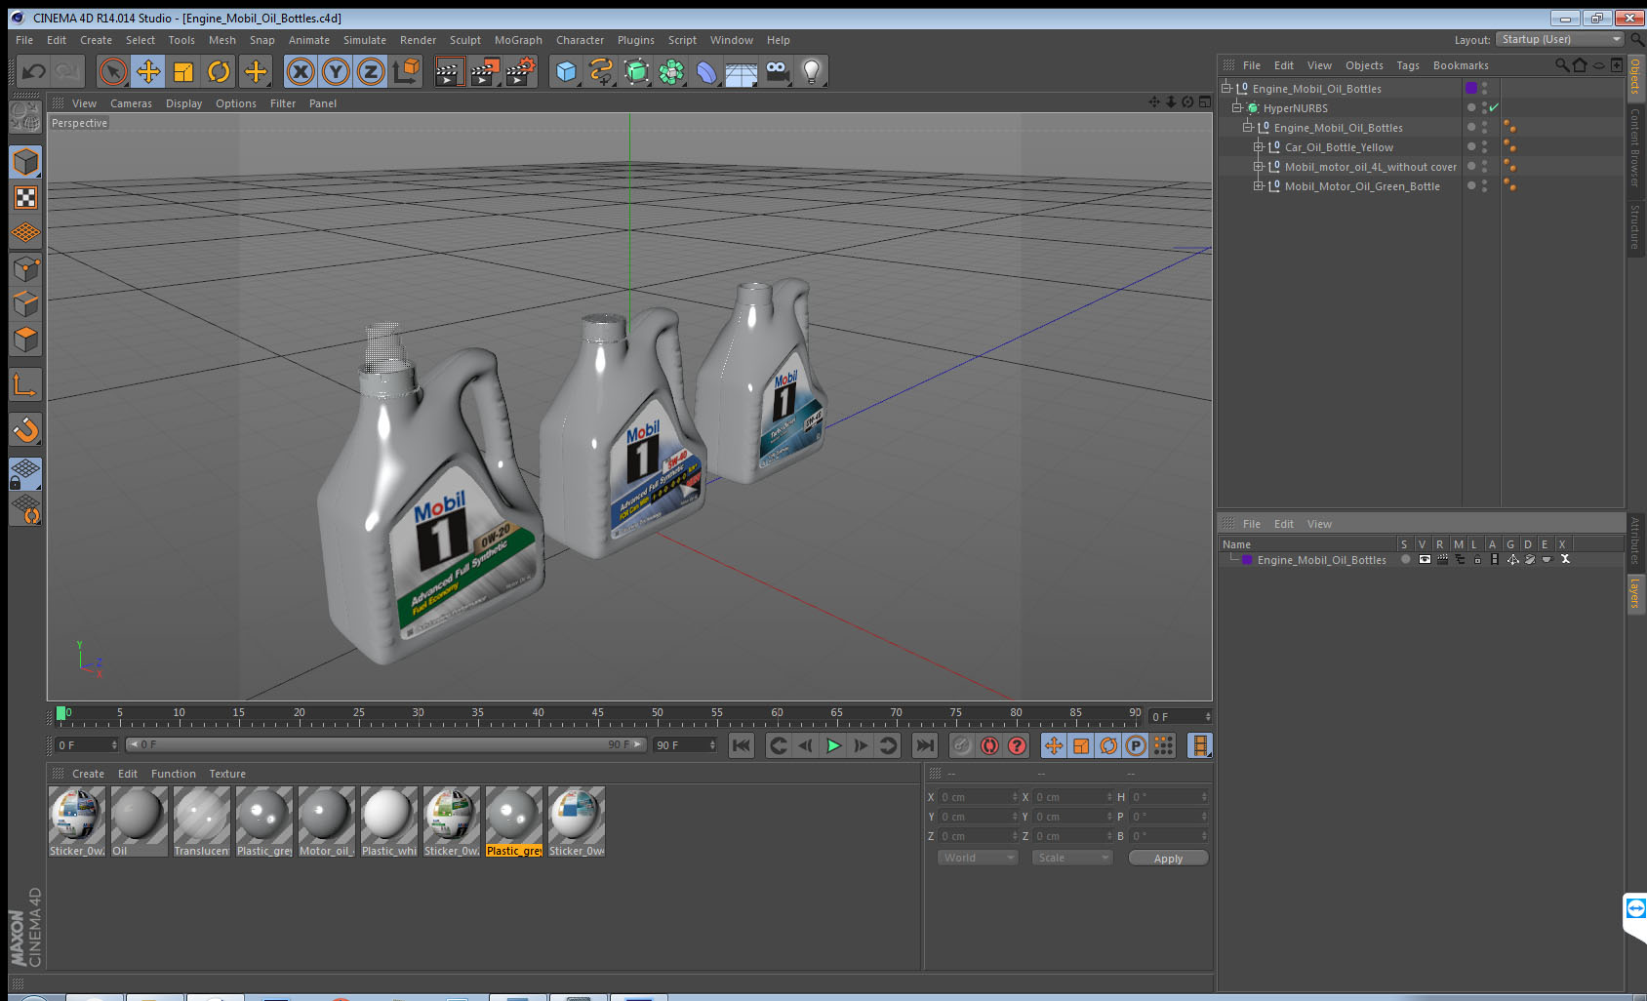Open the World coordinate dropdown
The width and height of the screenshot is (1647, 1001).
point(978,858)
